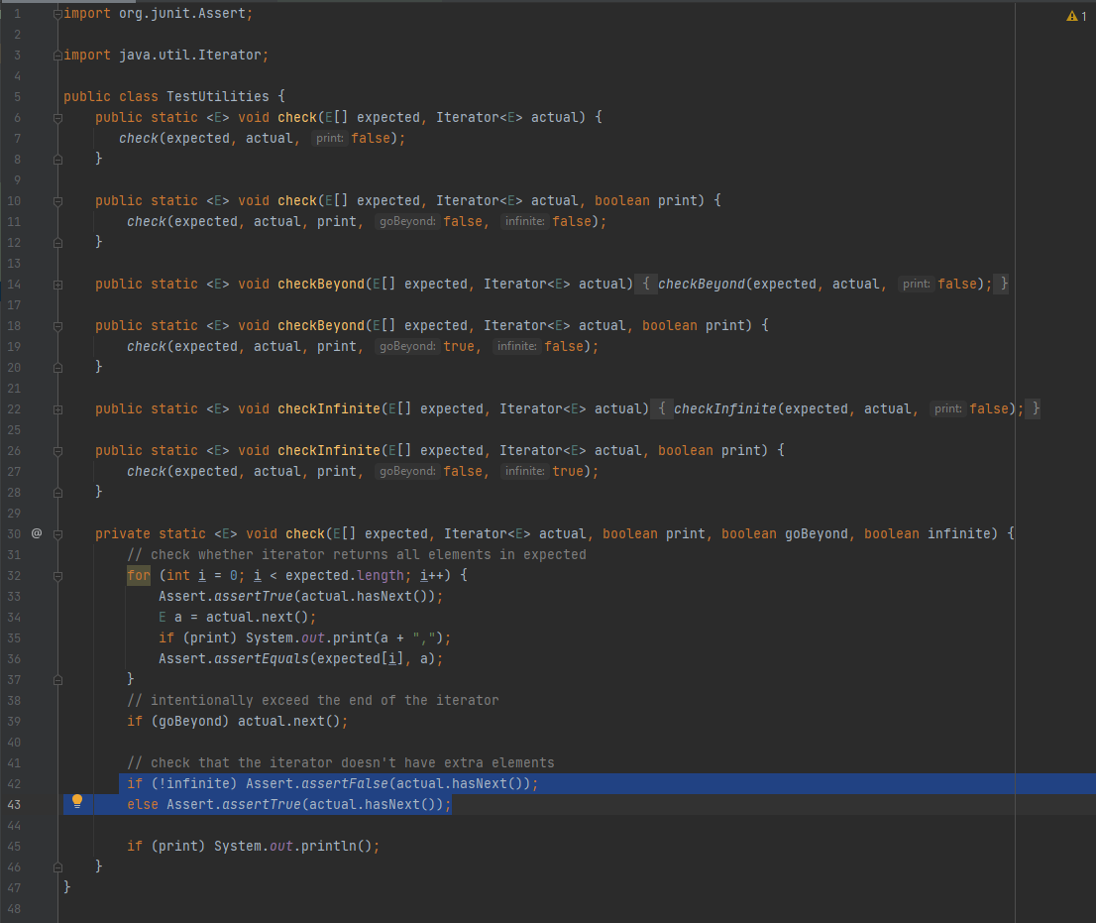The height and width of the screenshot is (923, 1096).
Task: Click line number 5 in the gutter
Action: coord(17,96)
